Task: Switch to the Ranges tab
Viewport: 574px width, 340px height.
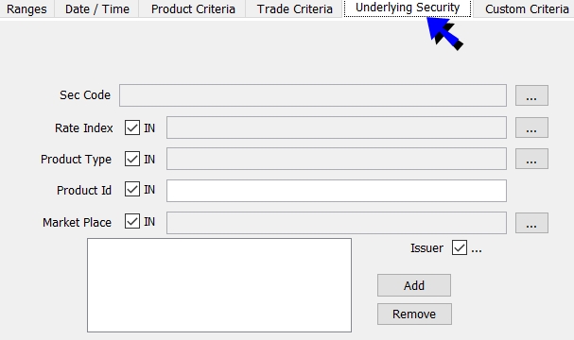Action: click(x=26, y=8)
